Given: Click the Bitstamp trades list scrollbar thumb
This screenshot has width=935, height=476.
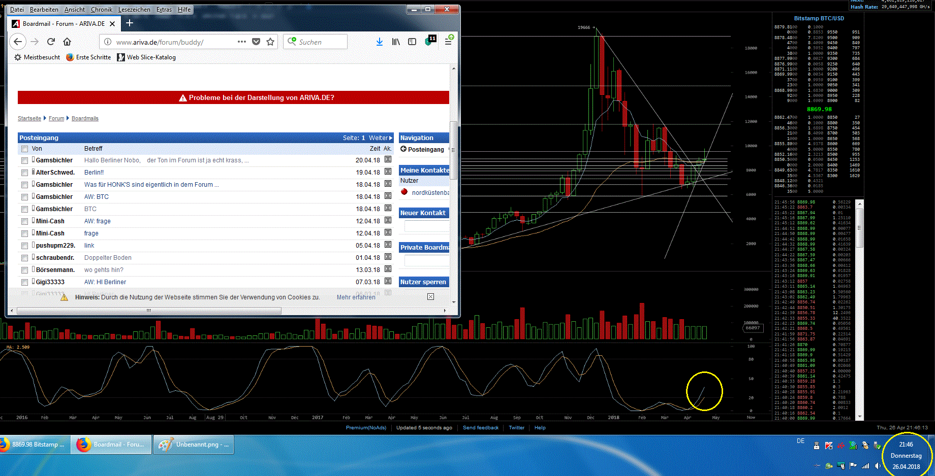Looking at the screenshot, I should 860,227.
